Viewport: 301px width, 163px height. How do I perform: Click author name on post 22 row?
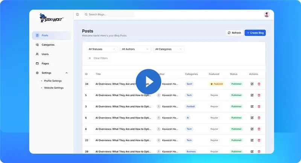(170, 140)
